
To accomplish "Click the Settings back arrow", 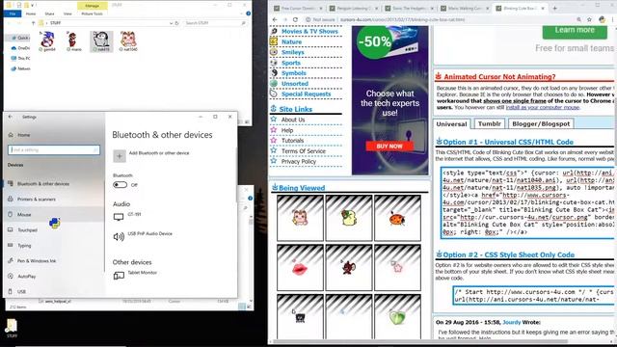I will coord(11,117).
